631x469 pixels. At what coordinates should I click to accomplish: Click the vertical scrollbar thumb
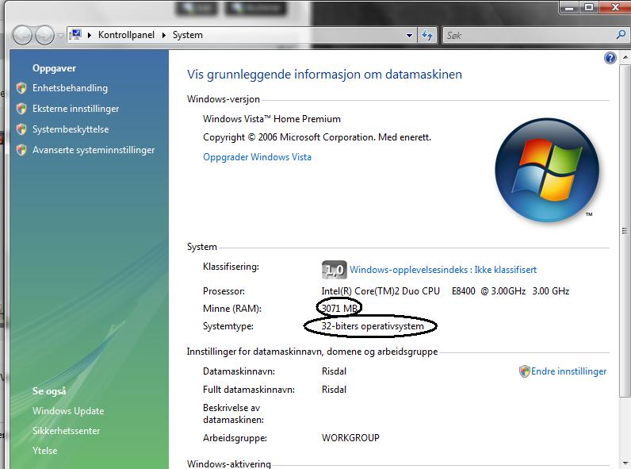[625, 230]
